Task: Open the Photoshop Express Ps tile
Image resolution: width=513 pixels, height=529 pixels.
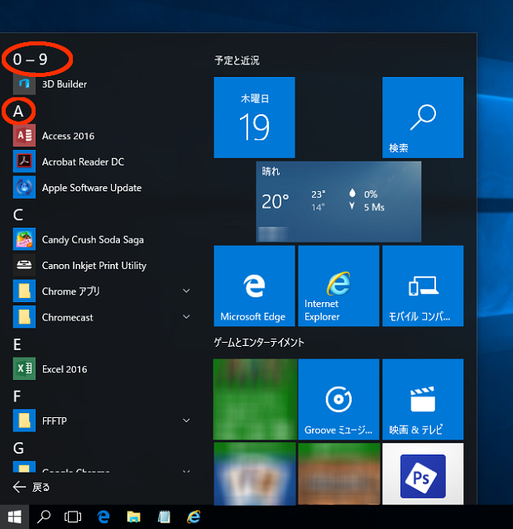Action: click(x=423, y=474)
